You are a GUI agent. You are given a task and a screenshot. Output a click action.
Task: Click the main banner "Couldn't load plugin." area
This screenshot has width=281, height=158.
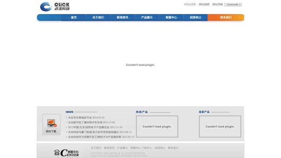[x=140, y=65]
